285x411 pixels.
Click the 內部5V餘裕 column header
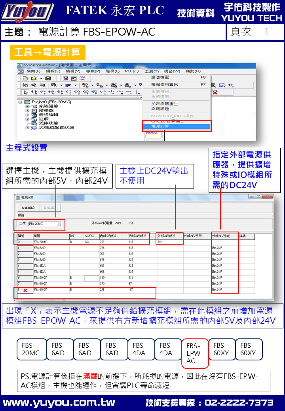pyautogui.click(x=114, y=236)
